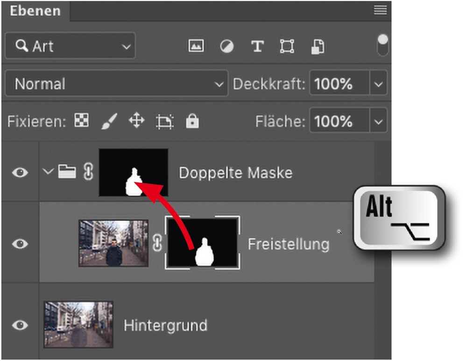Select the Ebenen tab
This screenshot has width=467, height=361.
tap(35, 11)
